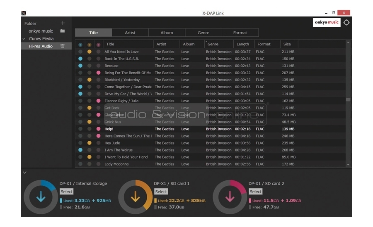The height and width of the screenshot is (227, 373).
Task: Click the pink SD card 2 header dot
Action: coord(98,45)
